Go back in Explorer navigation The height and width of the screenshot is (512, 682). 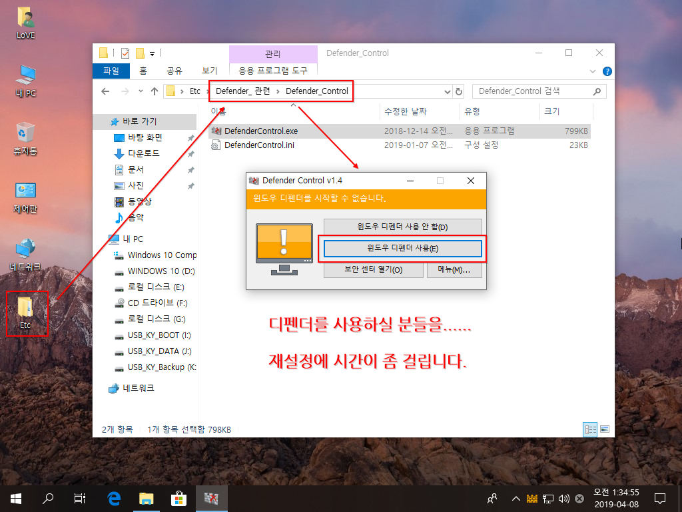point(105,91)
